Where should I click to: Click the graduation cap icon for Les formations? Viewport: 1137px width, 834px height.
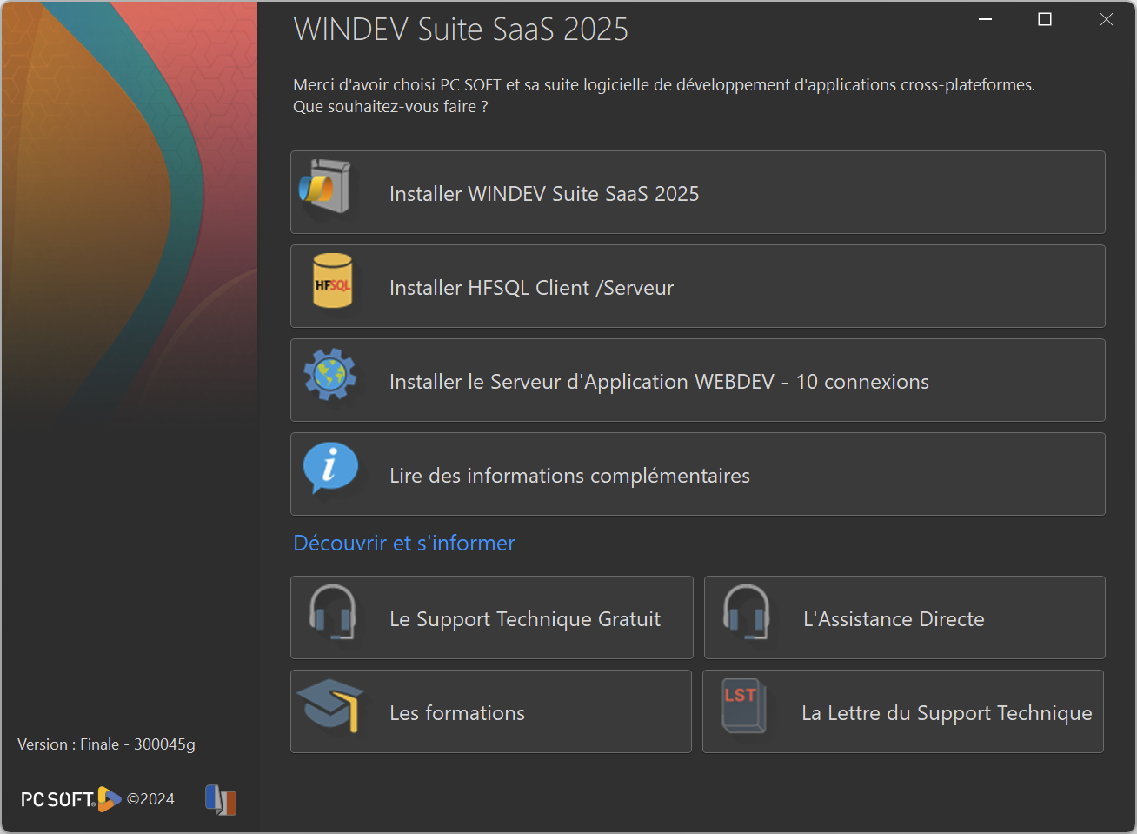pos(329,705)
